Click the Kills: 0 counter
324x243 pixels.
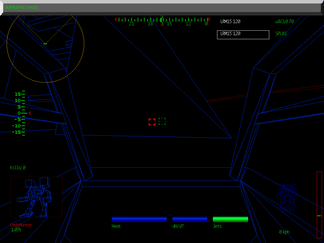(x=17, y=168)
